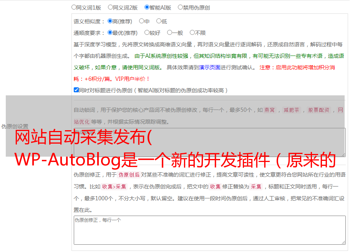Choose the 智能AI版 radio option
Viewport: 350px width, 252px height.
point(147,7)
